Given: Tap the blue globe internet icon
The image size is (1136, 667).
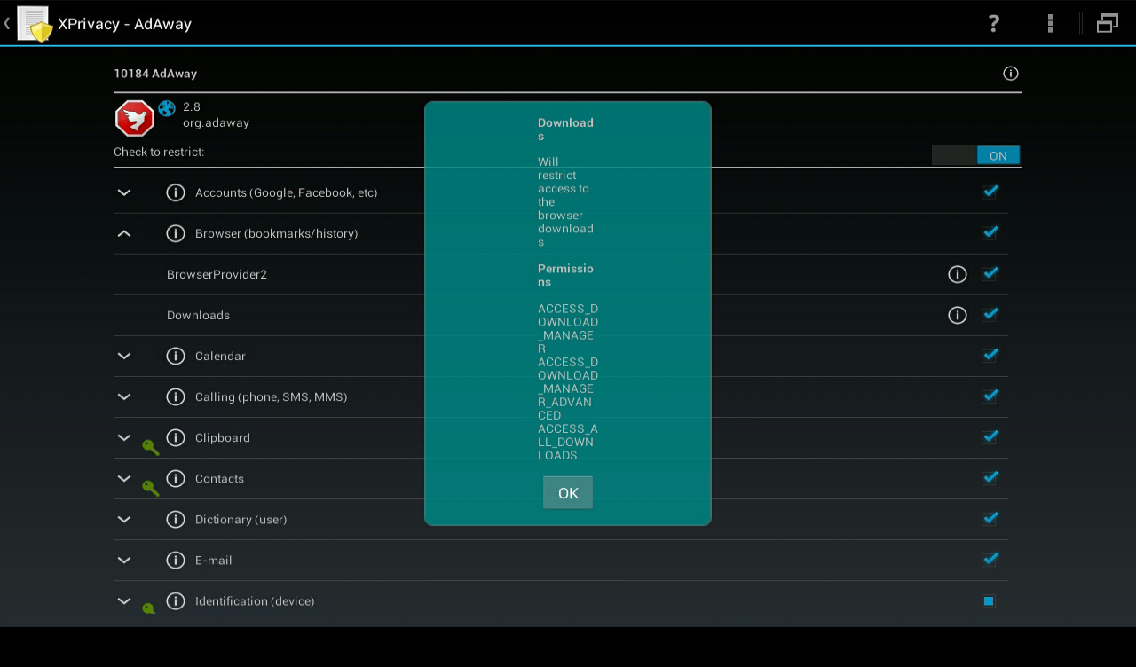Looking at the screenshot, I should (x=167, y=108).
